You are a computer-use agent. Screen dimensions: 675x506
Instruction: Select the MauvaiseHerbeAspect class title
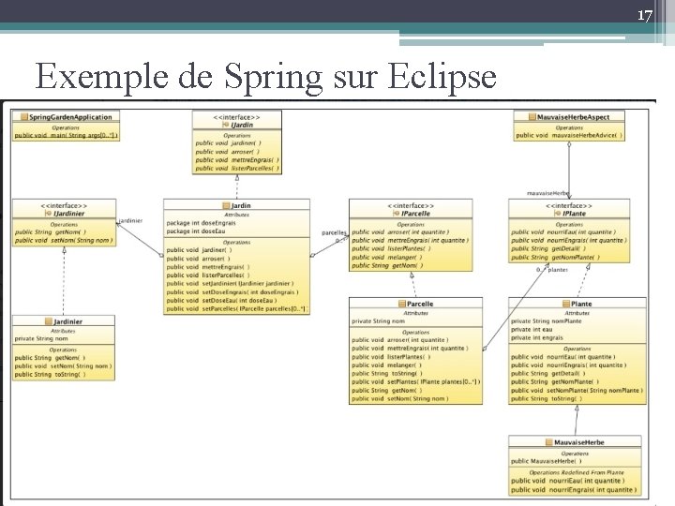(x=574, y=117)
